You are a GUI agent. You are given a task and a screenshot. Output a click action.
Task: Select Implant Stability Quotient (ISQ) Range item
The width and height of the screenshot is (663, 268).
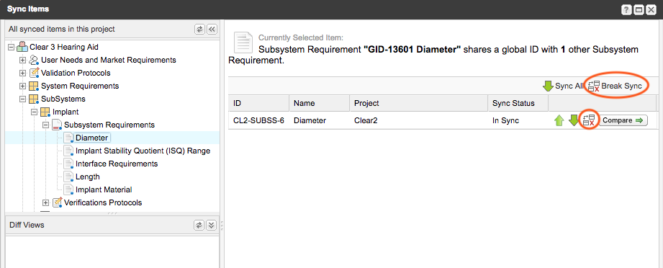(x=143, y=151)
